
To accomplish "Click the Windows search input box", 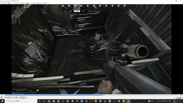I will [21, 101].
